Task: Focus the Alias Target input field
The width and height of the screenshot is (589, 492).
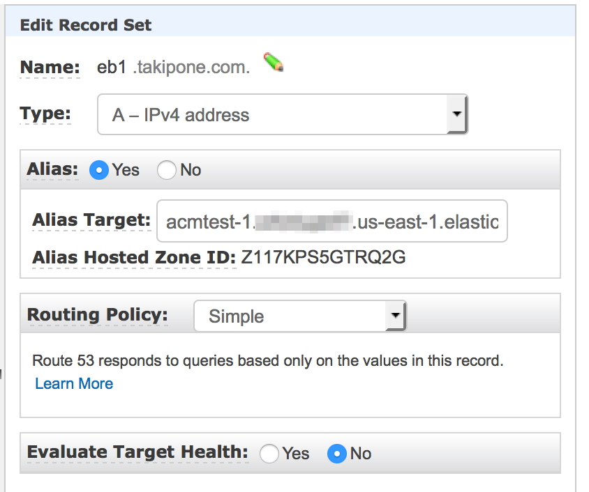Action: tap(332, 221)
